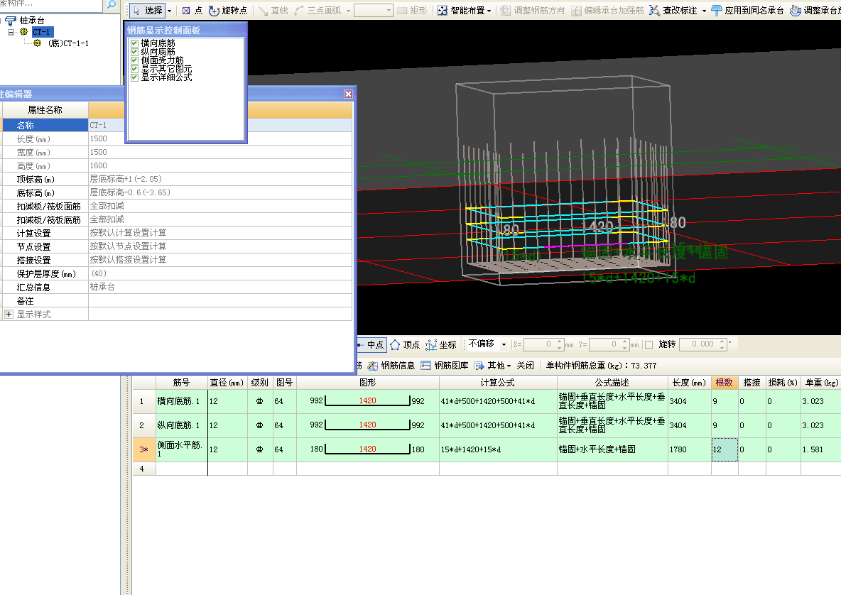841x595 pixels.
Task: Enable the 顶点 vertex snap
Action: click(406, 344)
